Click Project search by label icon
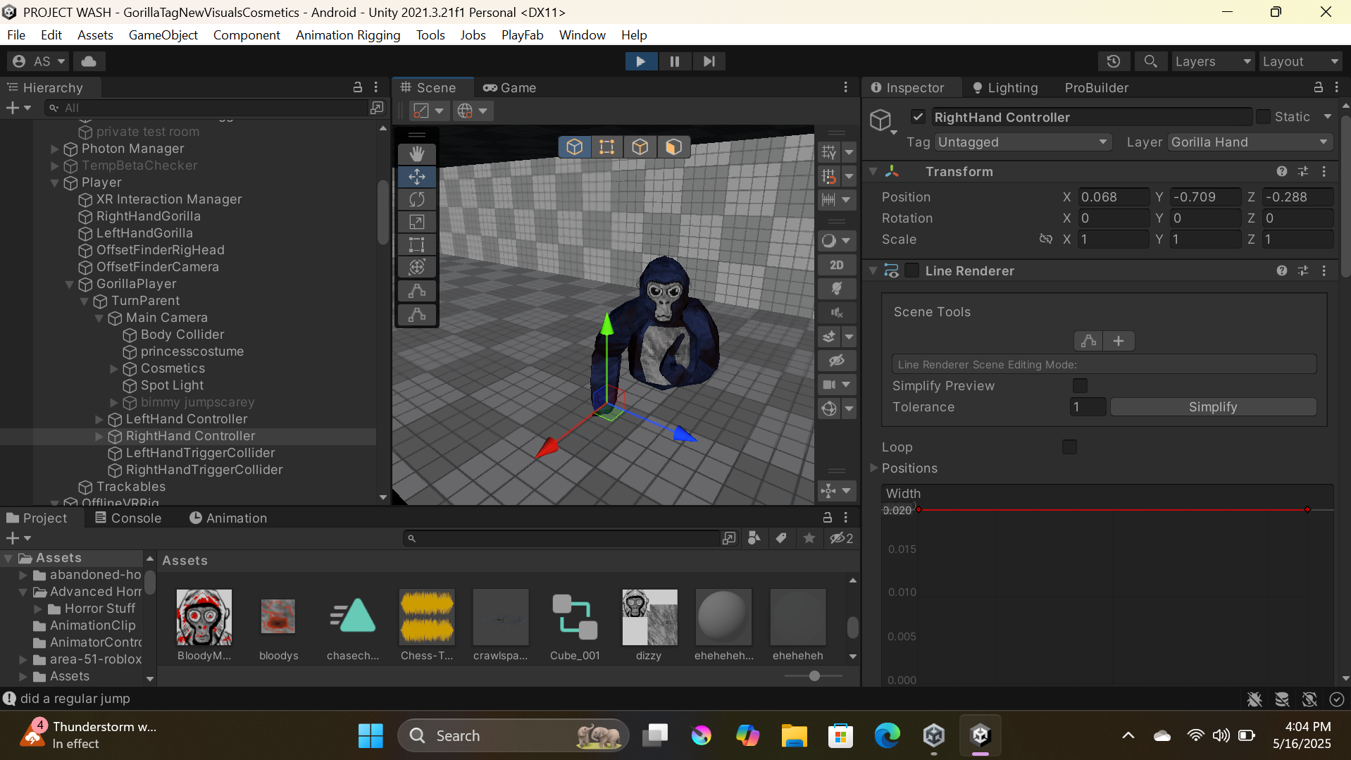1351x760 pixels. 781,538
